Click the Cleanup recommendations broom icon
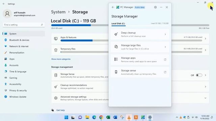This screenshot has height=121, width=216. [56, 87]
